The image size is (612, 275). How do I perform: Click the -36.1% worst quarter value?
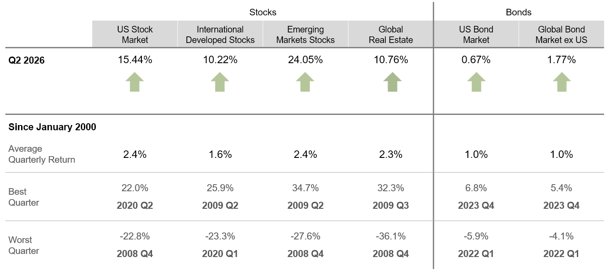391,236
